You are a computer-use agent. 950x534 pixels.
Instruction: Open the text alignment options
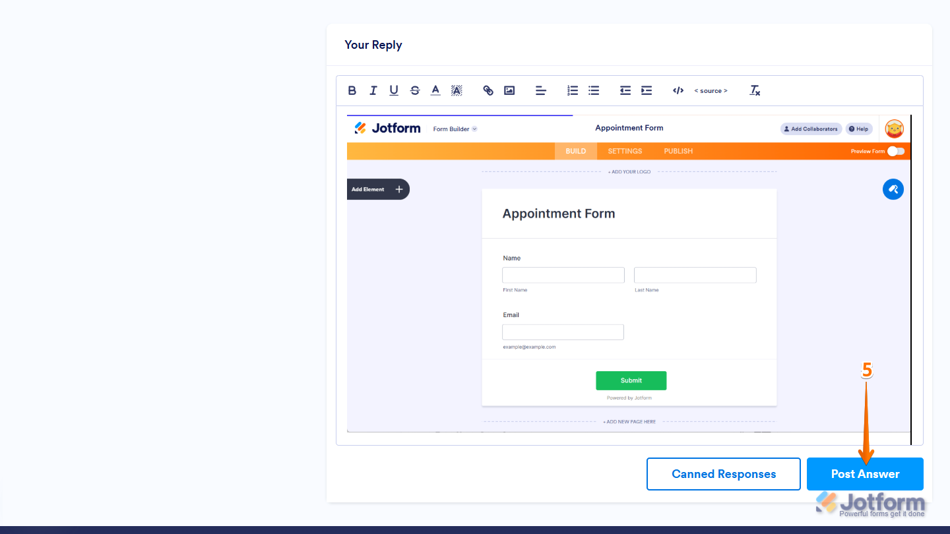click(540, 90)
